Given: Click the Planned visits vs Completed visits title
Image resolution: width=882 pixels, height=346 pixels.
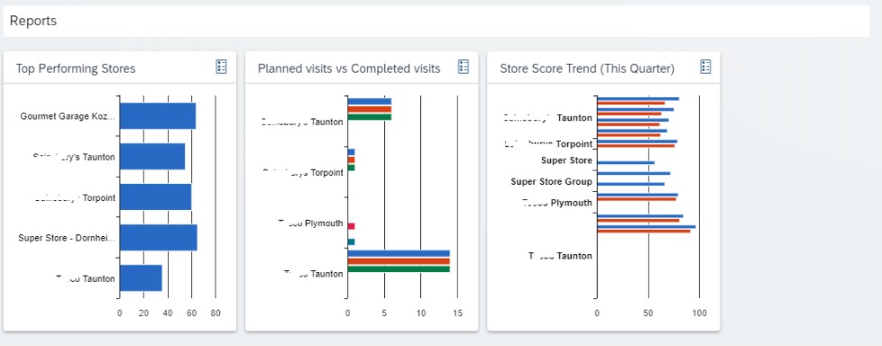Looking at the screenshot, I should 349,68.
